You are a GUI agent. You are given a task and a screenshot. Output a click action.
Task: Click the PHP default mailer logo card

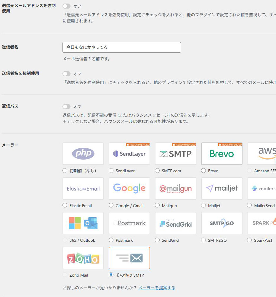click(83, 154)
